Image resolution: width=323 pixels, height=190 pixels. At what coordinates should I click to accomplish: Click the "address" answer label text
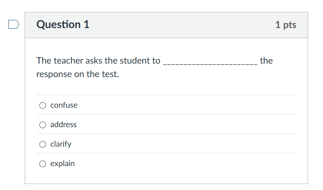click(64, 125)
